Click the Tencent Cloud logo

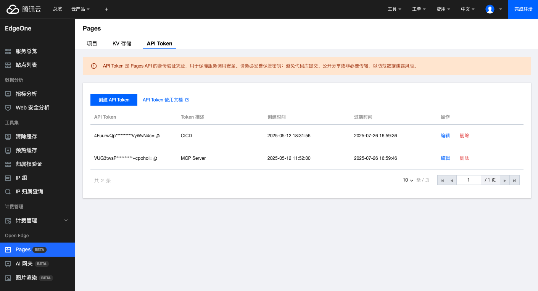click(24, 9)
